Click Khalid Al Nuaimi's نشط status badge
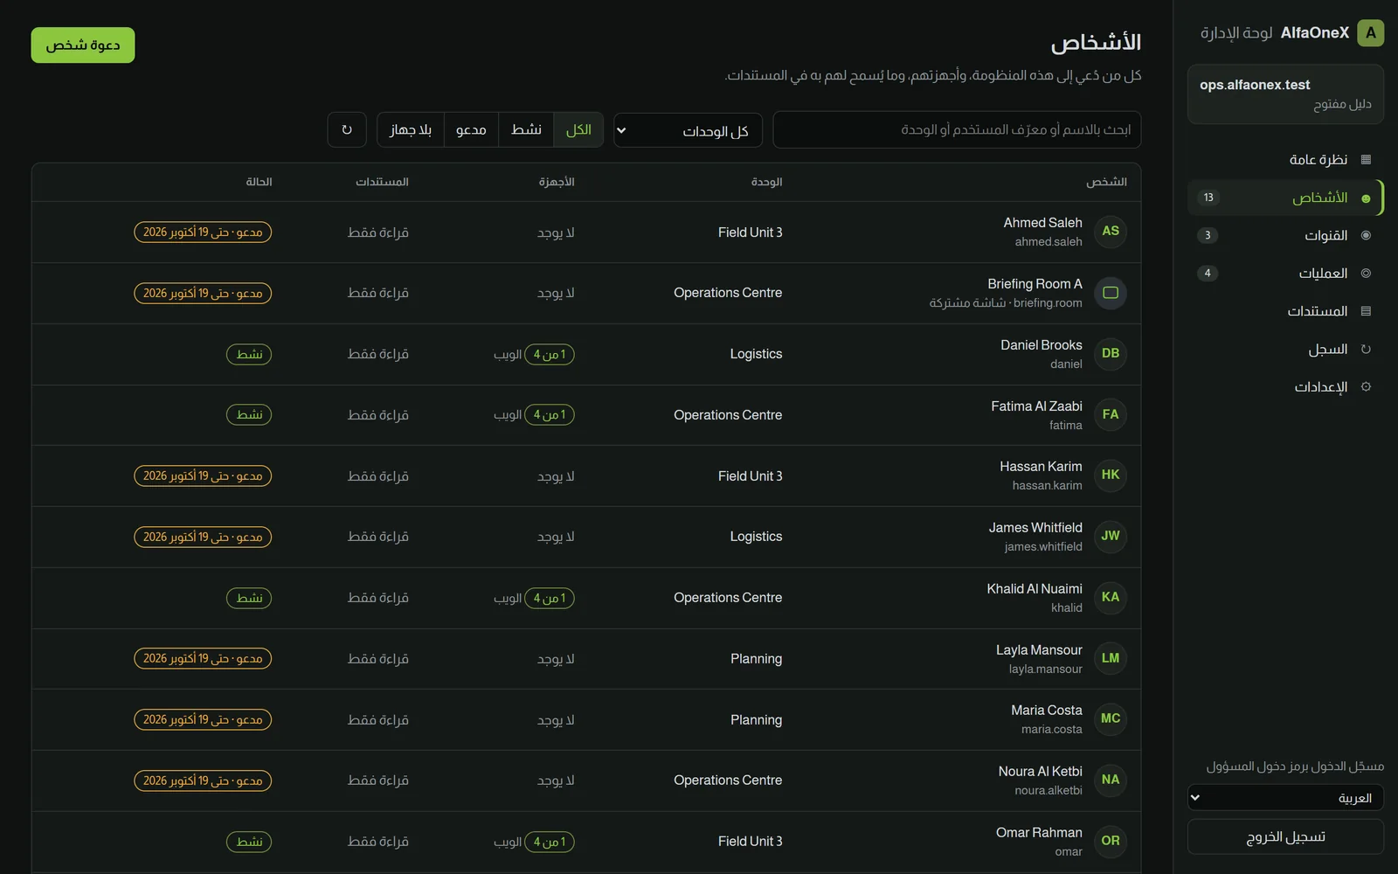The image size is (1398, 874). pos(249,598)
